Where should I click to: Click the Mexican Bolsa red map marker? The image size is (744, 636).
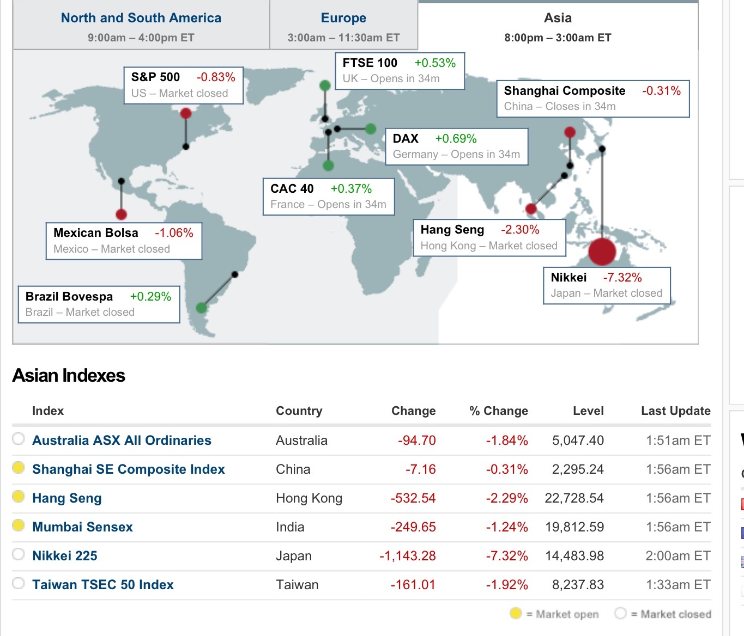[x=121, y=215]
